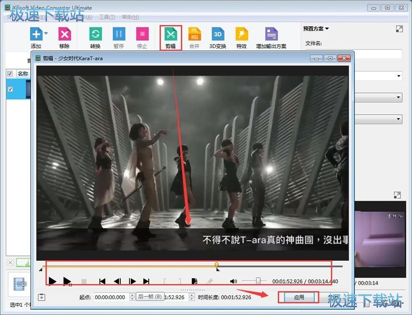
Task: Click the 移除 (Remove) toolbar icon
Action: click(x=64, y=33)
